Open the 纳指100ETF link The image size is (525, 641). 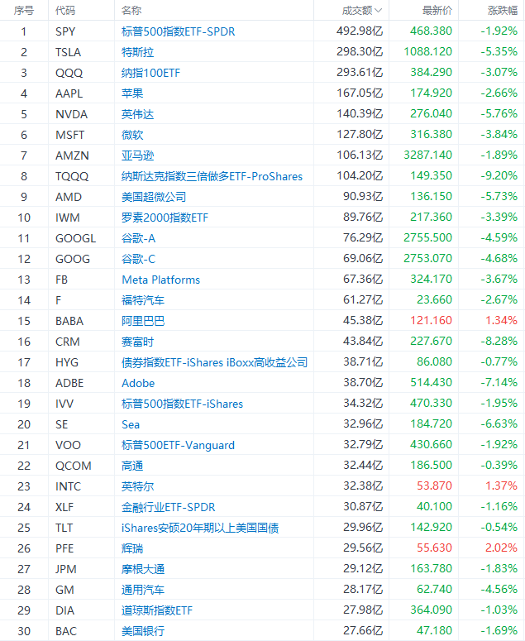coord(150,73)
